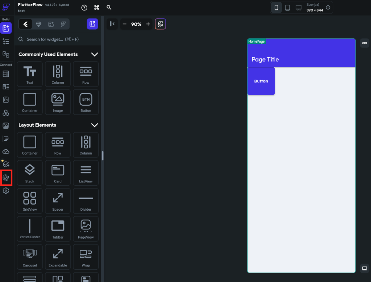This screenshot has height=282, width=371.
Task: Collapse the widget panel with arrow button
Action: (x=112, y=24)
